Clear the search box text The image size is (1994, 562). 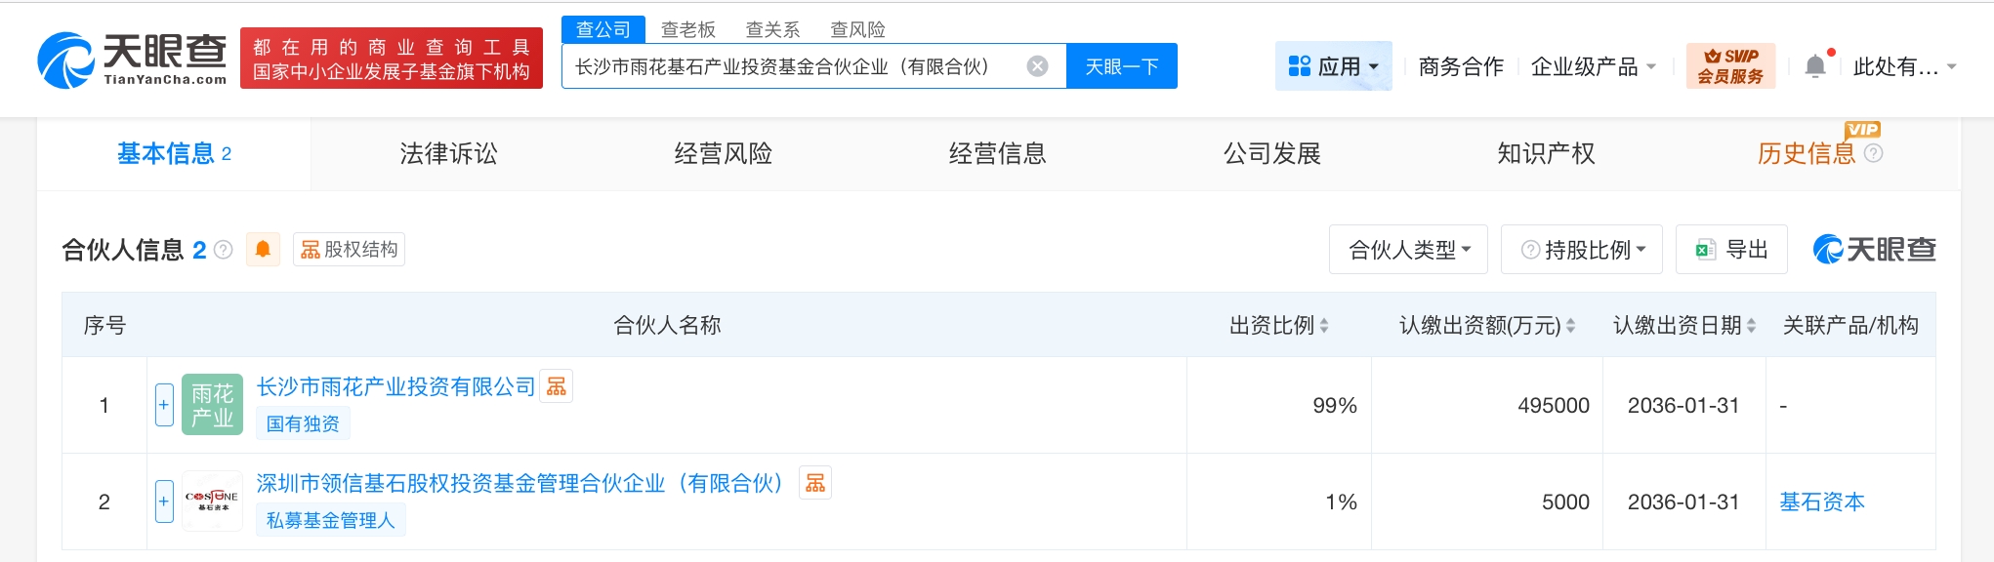click(x=1037, y=66)
